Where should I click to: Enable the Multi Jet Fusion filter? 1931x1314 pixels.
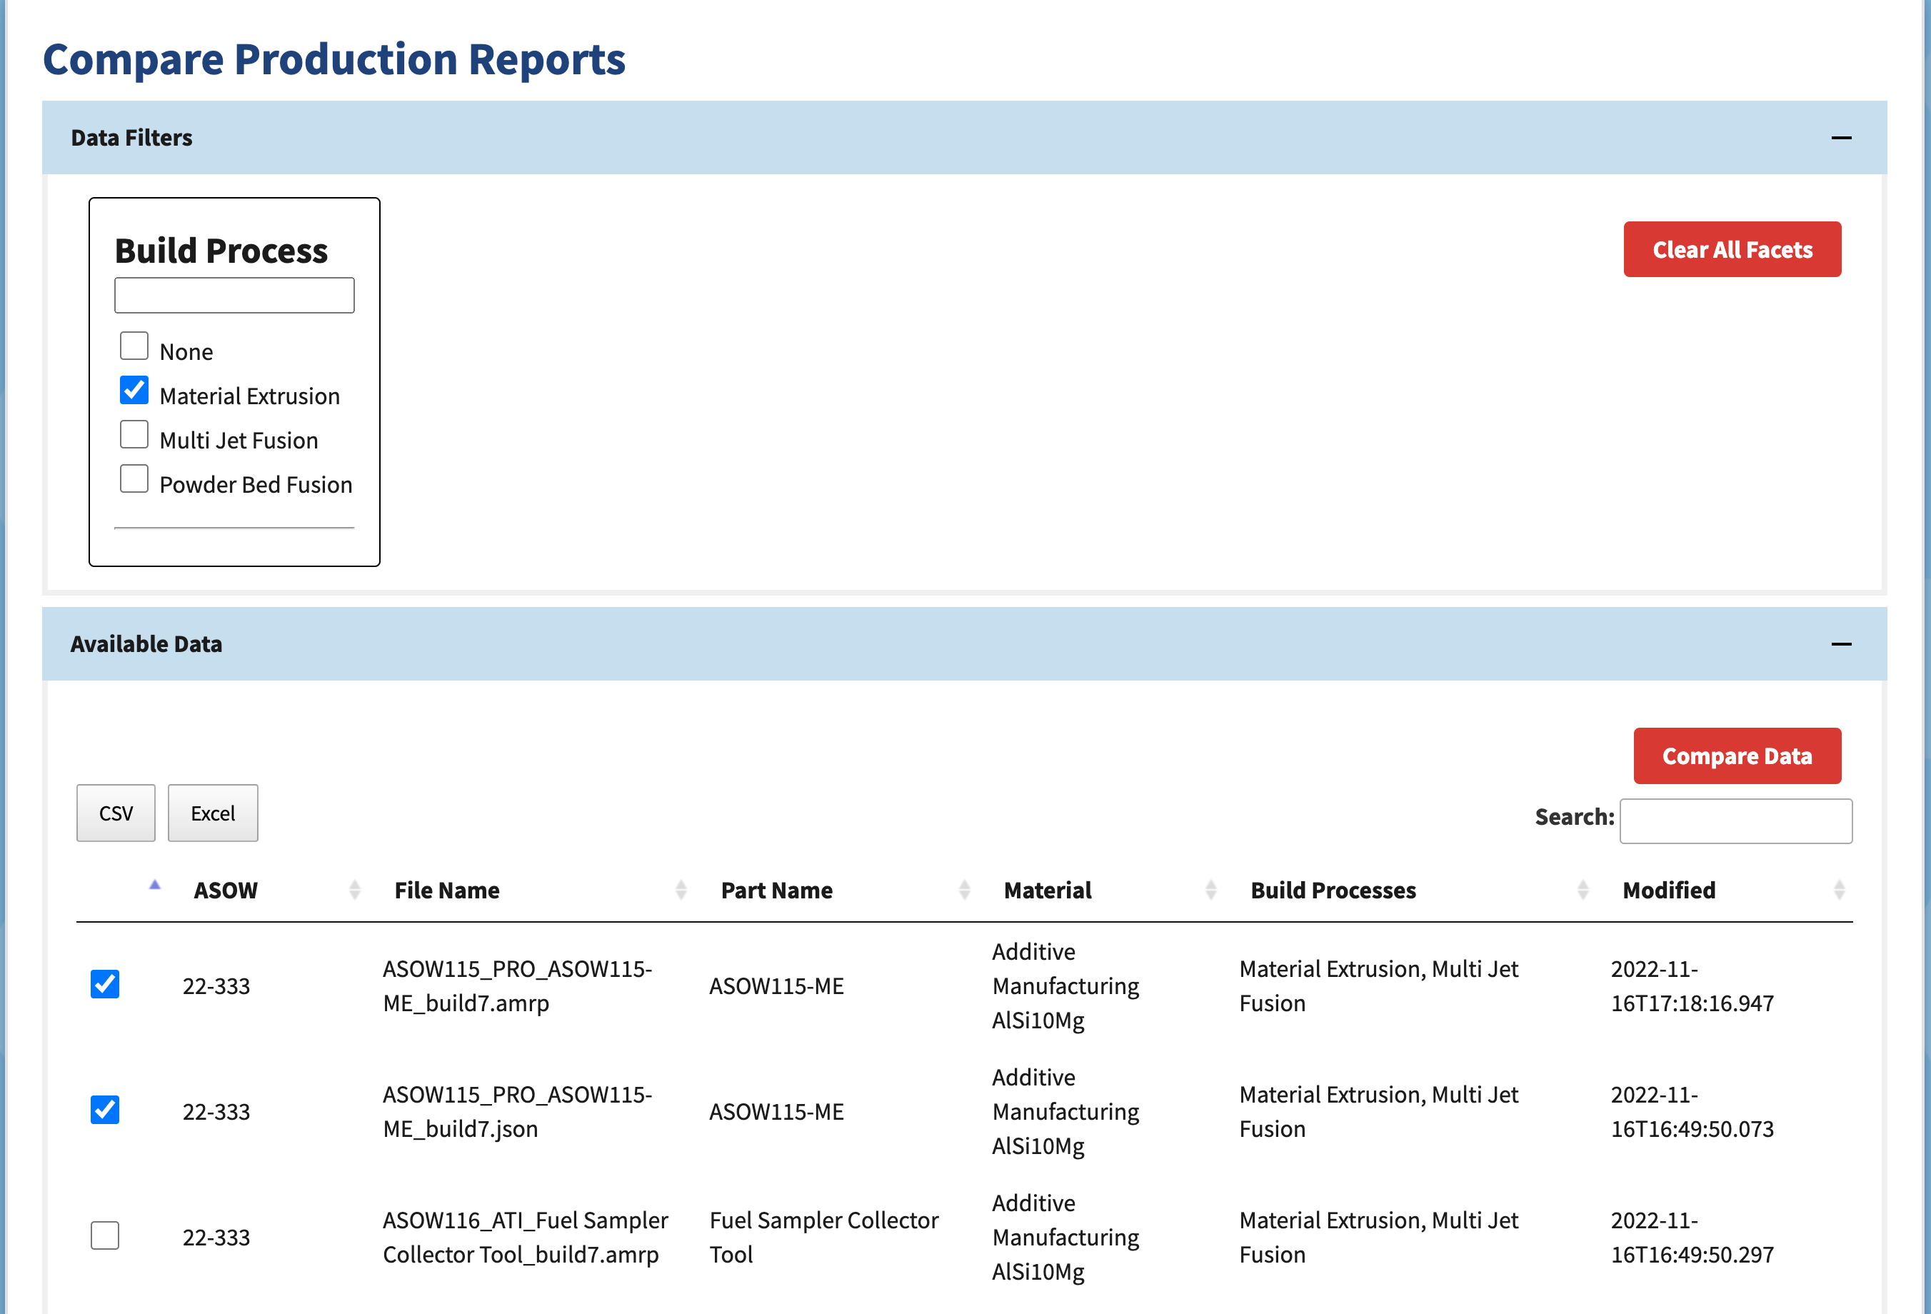click(134, 435)
